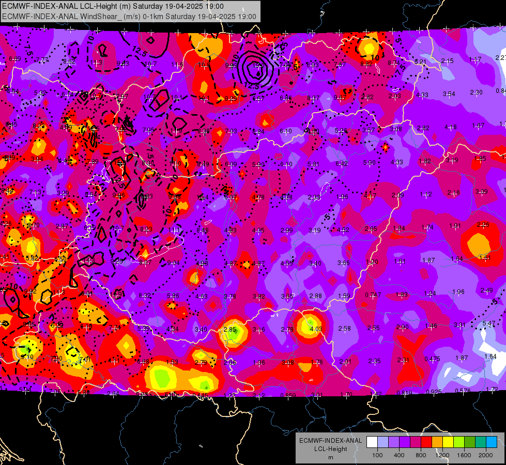The width and height of the screenshot is (506, 465).
Task: Click grid point value '5.21'
Action: tap(421, 61)
